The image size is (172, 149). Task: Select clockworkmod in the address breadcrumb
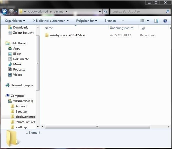click(x=38, y=11)
